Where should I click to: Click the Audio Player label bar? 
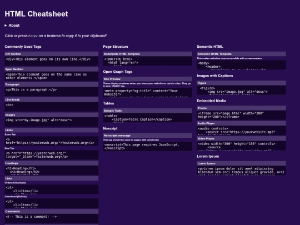click(x=242, y=123)
